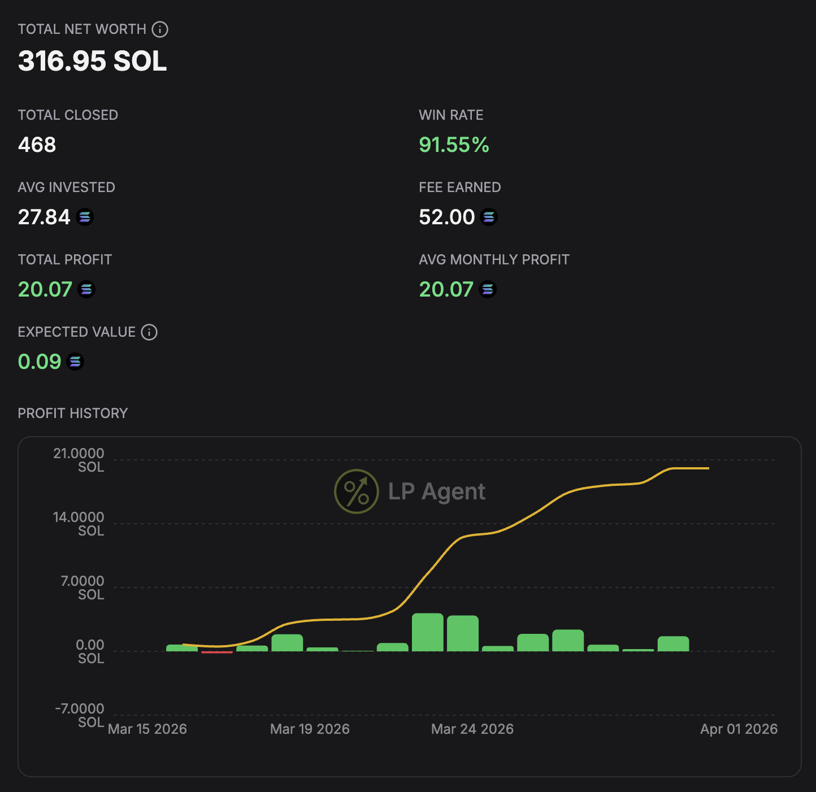The height and width of the screenshot is (792, 816).
Task: Select the Profit History section header
Action: click(x=73, y=413)
